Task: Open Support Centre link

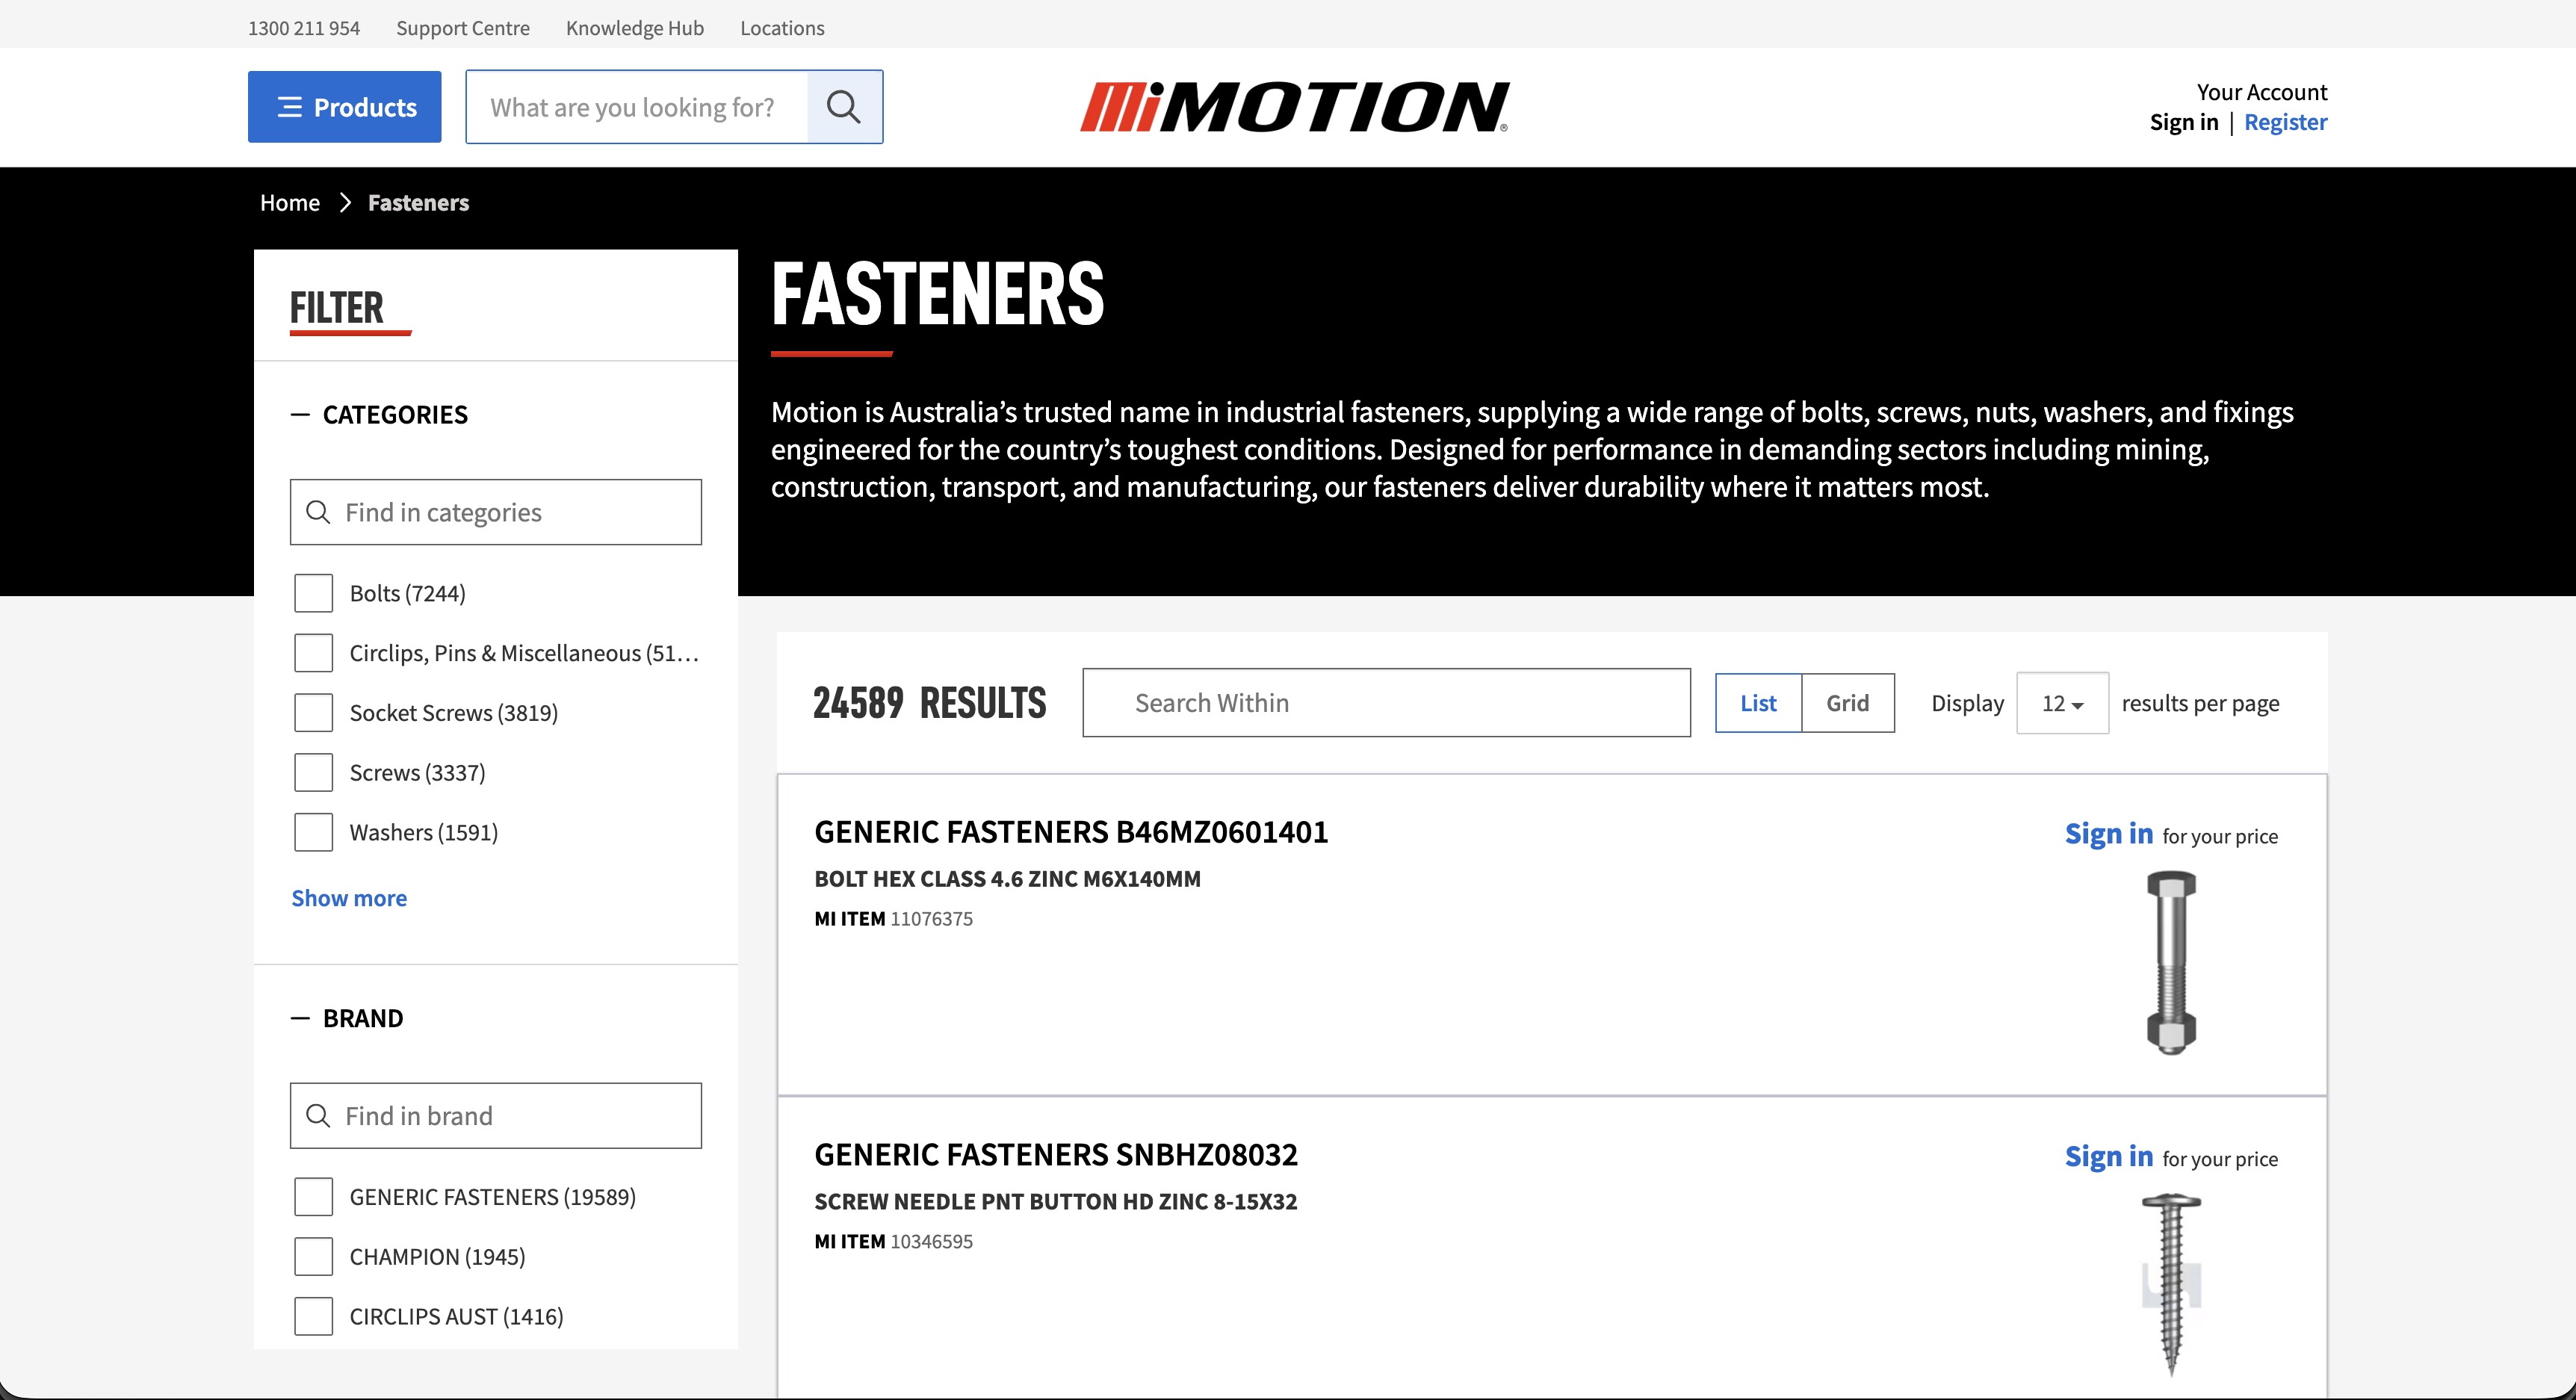Action: click(463, 28)
